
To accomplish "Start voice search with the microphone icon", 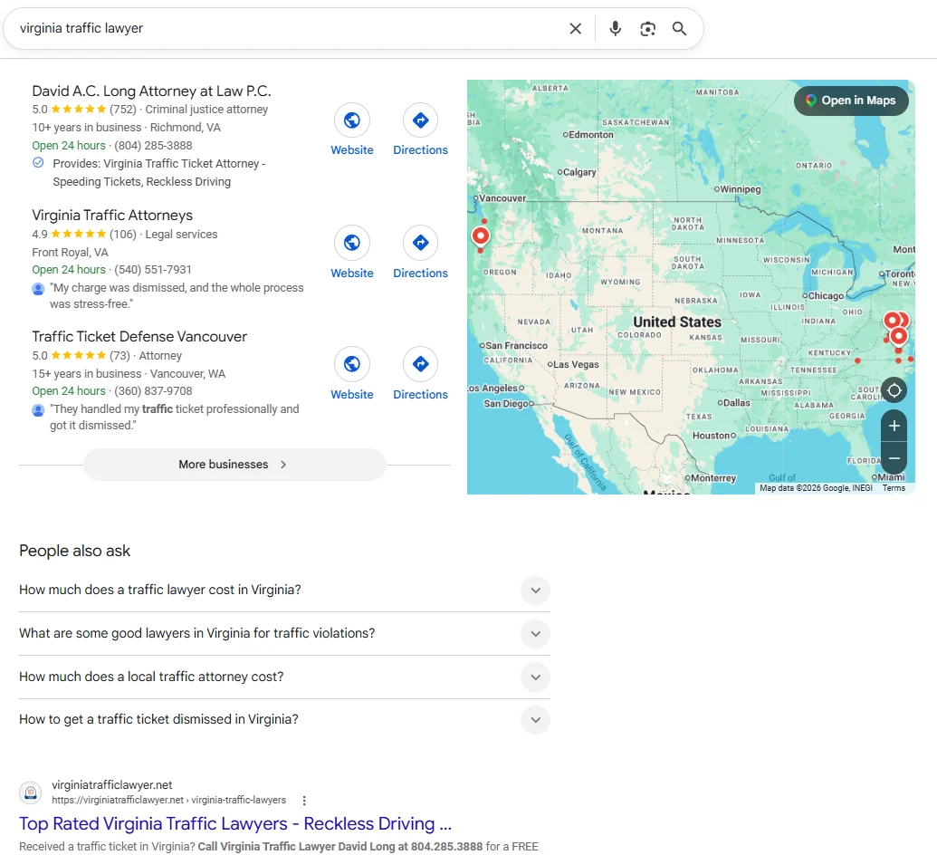I will click(x=615, y=29).
